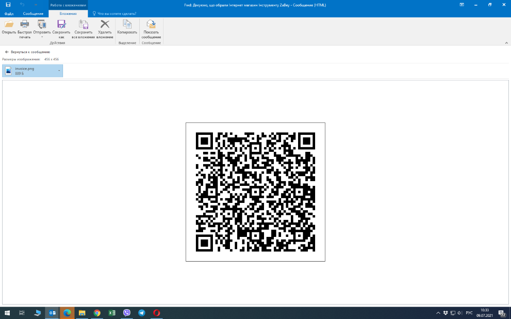This screenshot has width=511, height=319.
Task: Open the attachment with the Открыть button
Action: pyautogui.click(x=9, y=27)
